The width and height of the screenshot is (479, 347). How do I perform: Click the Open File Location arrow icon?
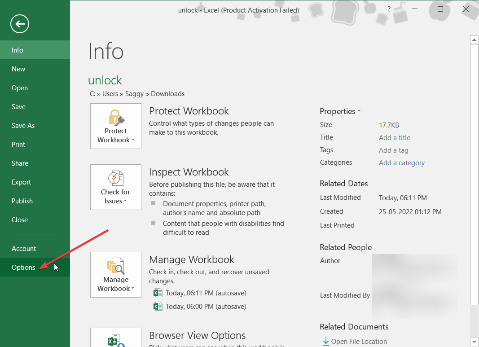coord(325,341)
